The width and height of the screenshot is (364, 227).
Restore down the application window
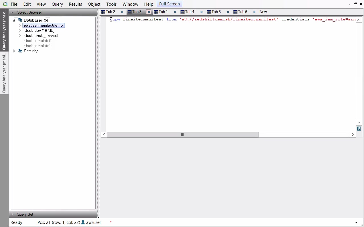click(x=355, y=4)
